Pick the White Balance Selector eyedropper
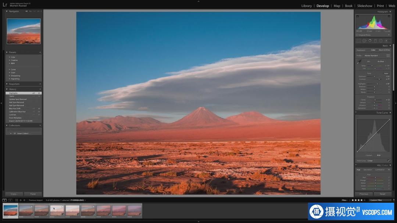This screenshot has height=223, width=397. pos(359,62)
